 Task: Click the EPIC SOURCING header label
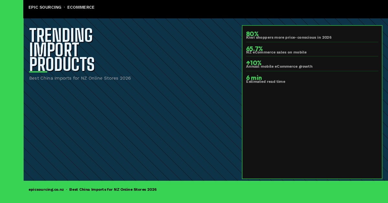(45, 7)
